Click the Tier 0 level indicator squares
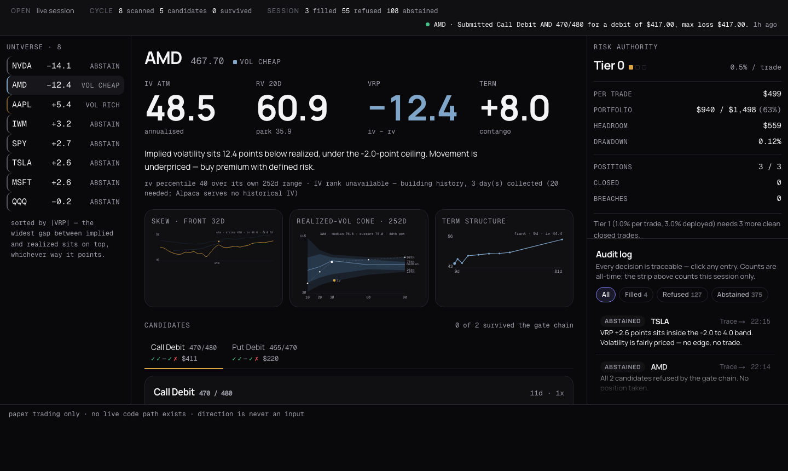This screenshot has height=471, width=788. click(638, 67)
